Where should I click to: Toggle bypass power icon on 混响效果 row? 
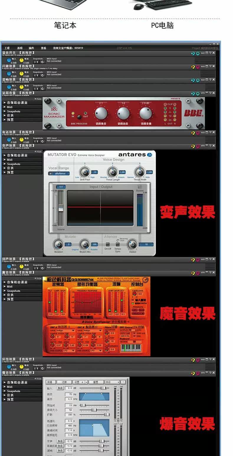[198, 81]
